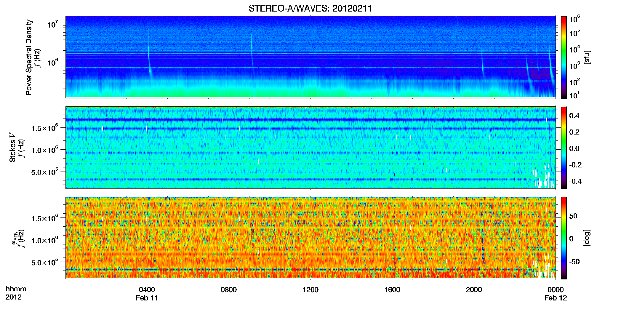Click the 0000 time tick label
Image resolution: width=621 pixels, height=320 pixels.
556,289
